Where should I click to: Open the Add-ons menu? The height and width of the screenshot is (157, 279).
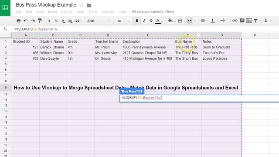coord(108,12)
